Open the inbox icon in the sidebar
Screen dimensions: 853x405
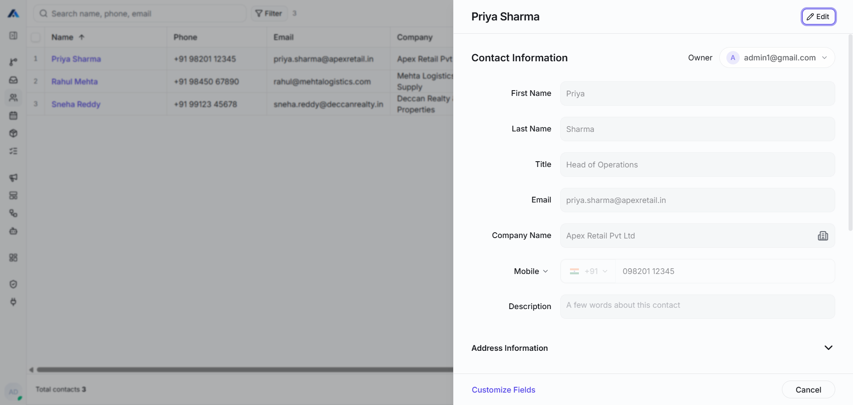point(13,80)
